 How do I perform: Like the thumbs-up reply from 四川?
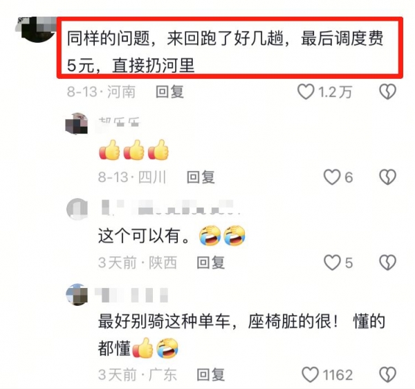coord(332,177)
